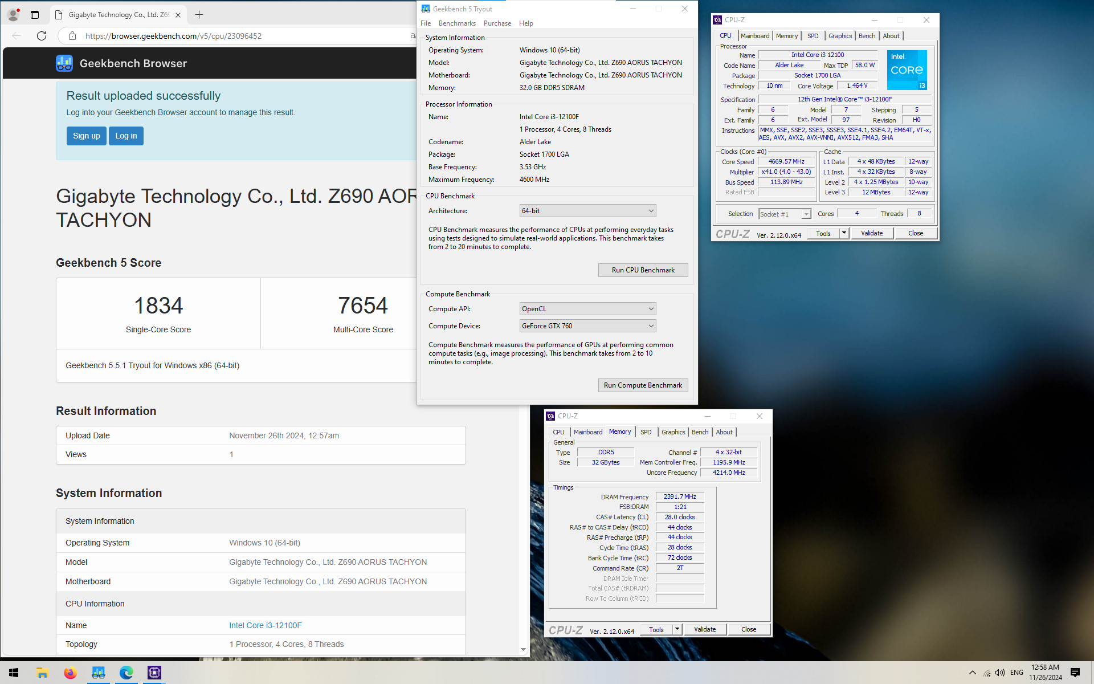Open Windows Start menu
Viewport: 1094px width, 684px height.
[x=14, y=673]
